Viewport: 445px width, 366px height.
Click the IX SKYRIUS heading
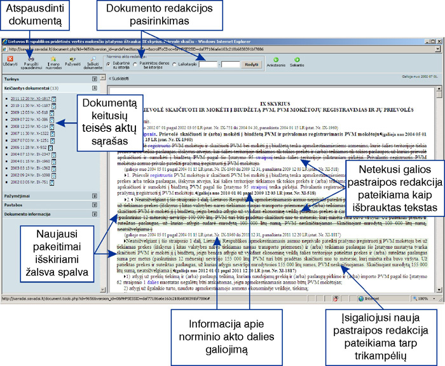coord(275,104)
